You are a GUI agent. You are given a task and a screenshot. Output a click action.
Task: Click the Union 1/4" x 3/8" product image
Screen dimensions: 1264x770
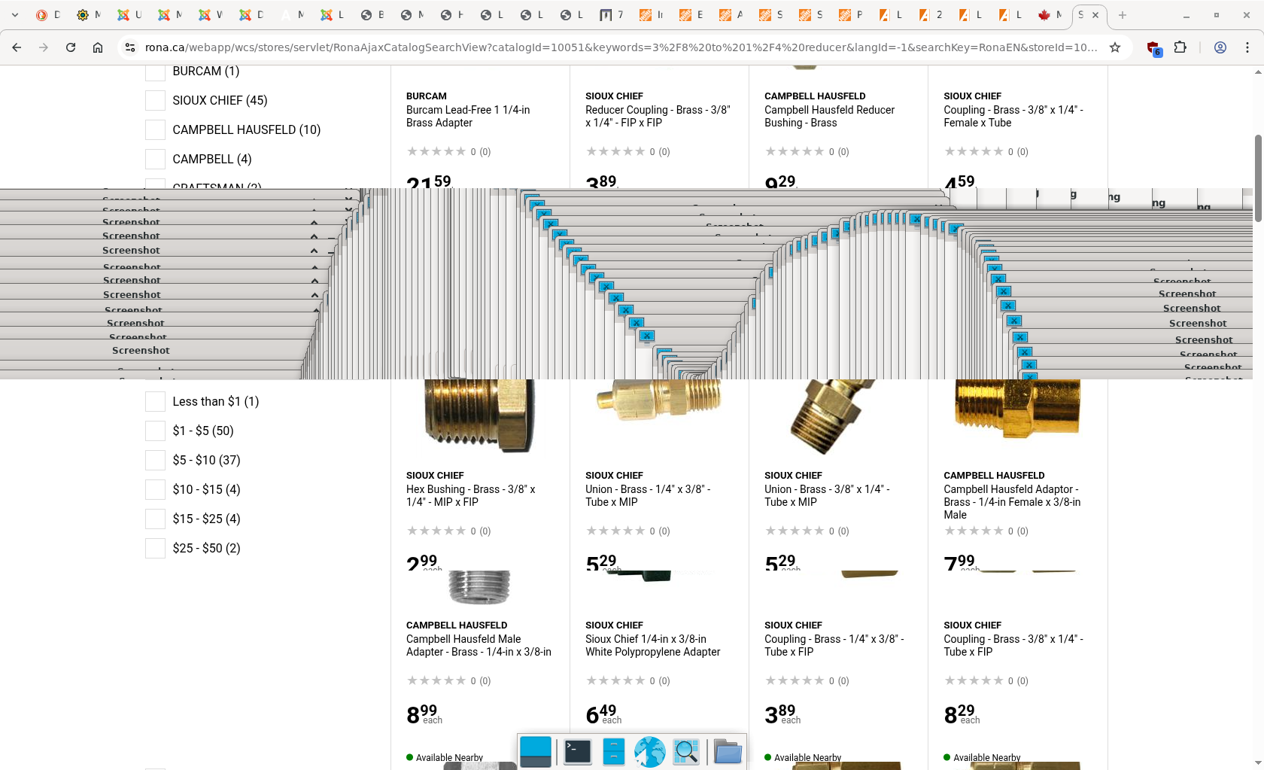point(658,399)
